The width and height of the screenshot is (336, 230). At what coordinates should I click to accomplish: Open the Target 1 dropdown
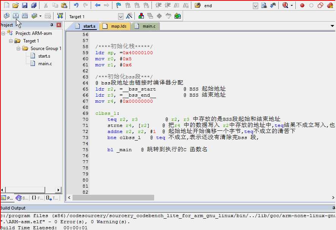tap(121, 16)
